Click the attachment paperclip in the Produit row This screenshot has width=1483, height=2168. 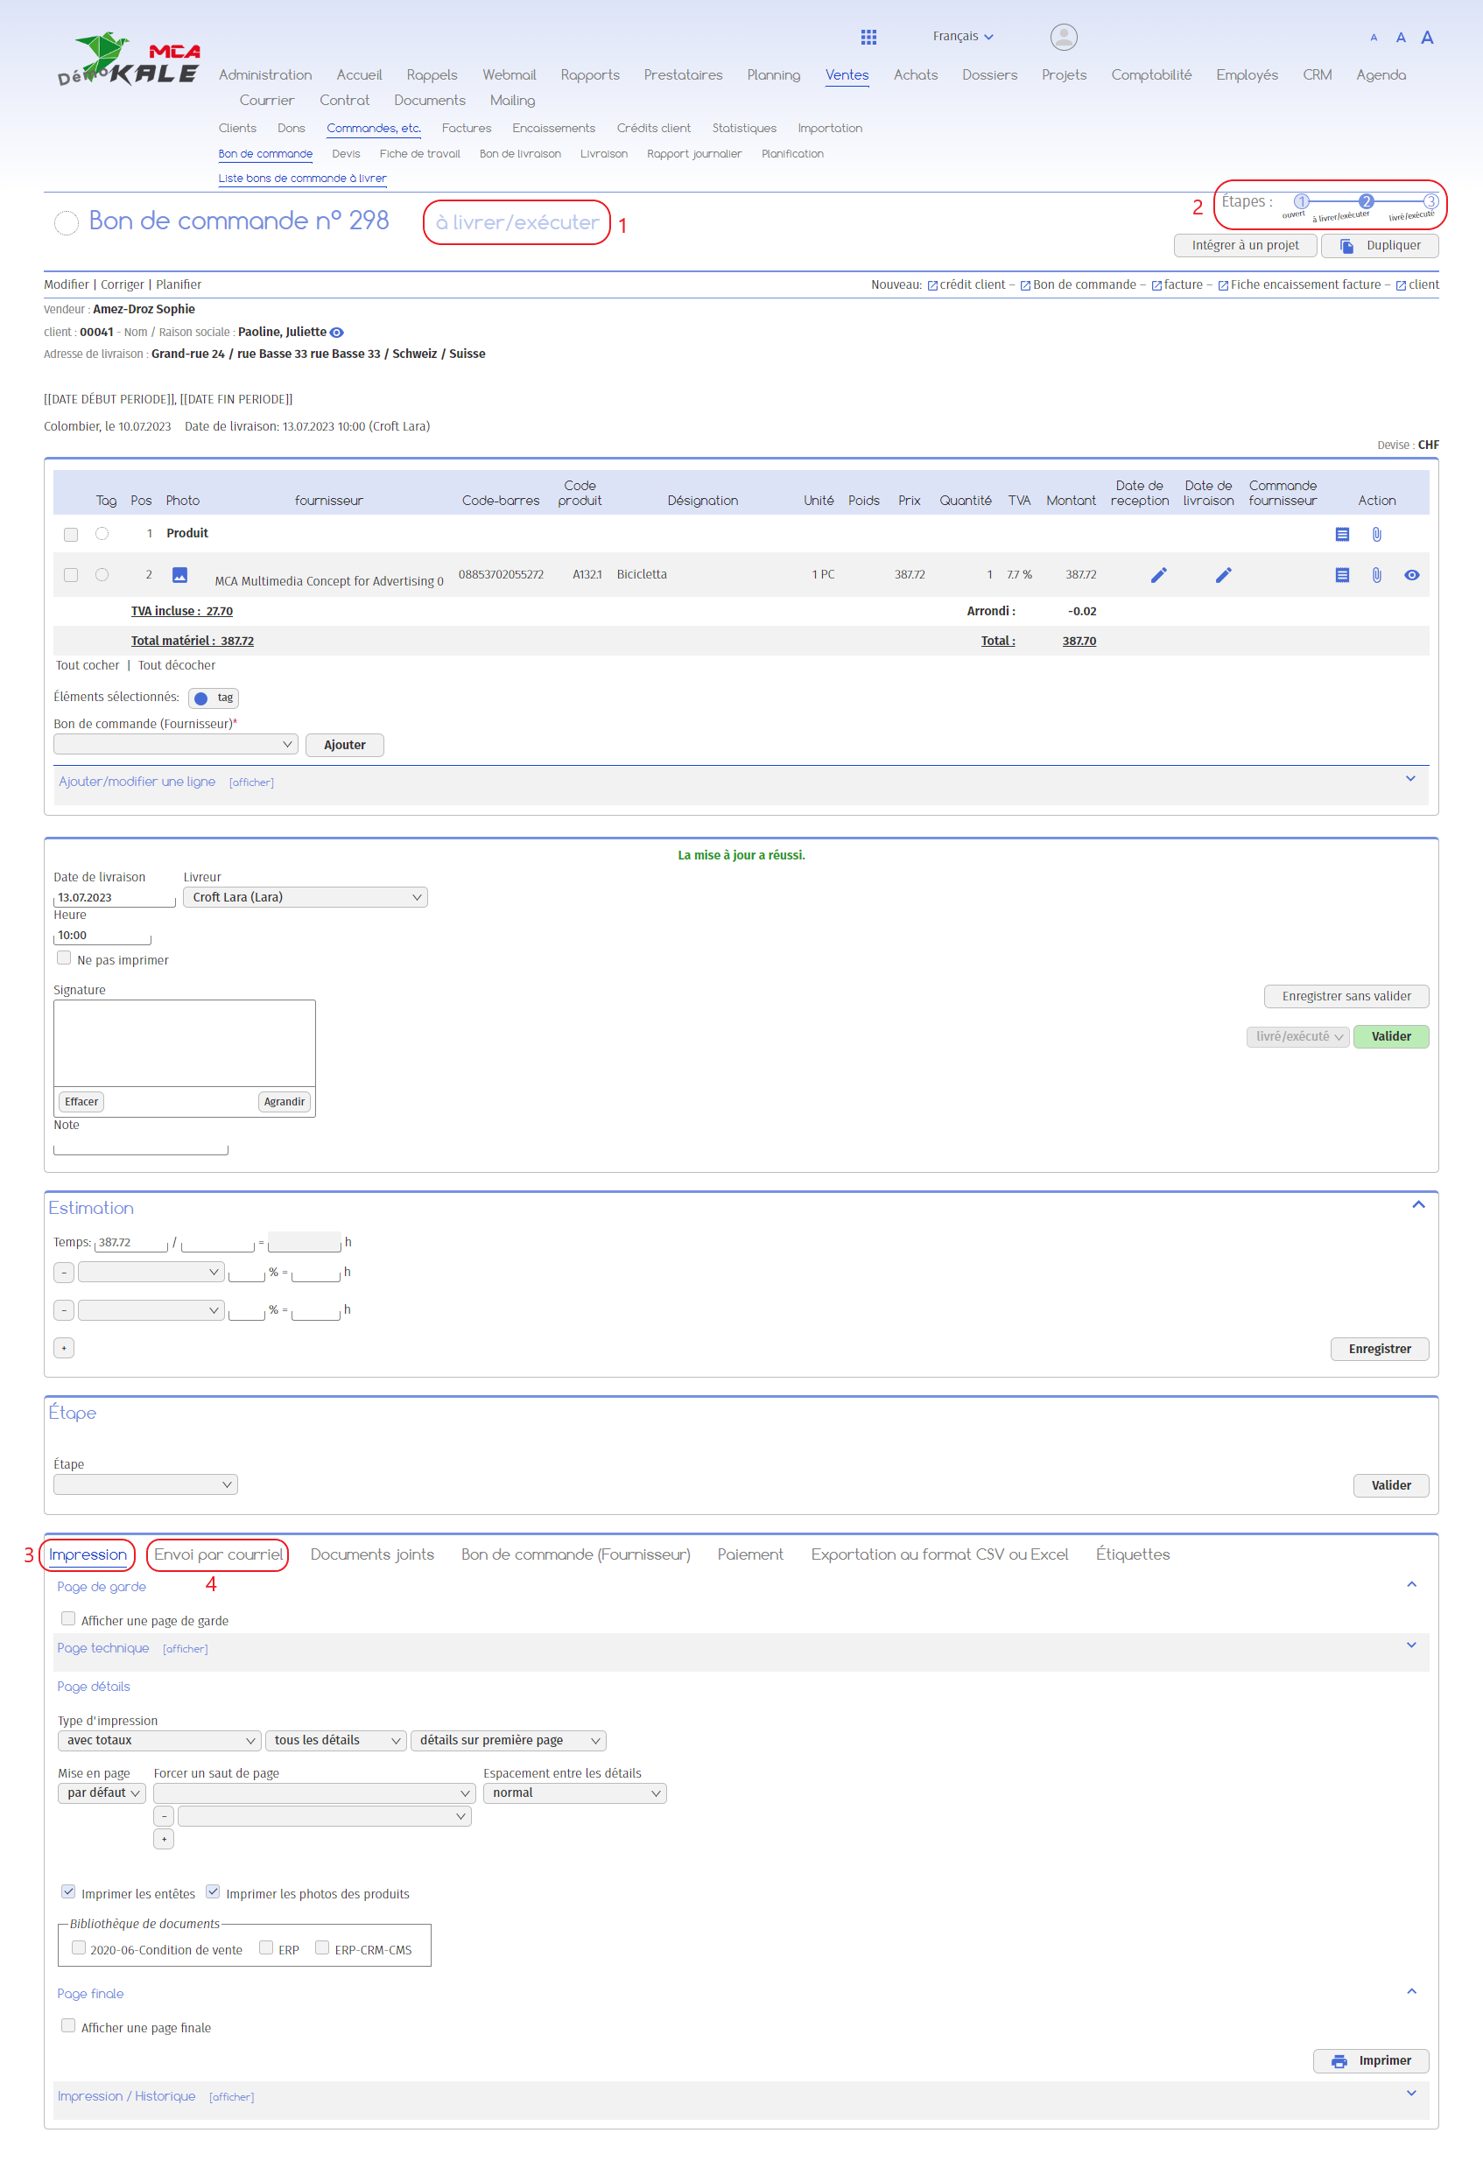tap(1375, 534)
